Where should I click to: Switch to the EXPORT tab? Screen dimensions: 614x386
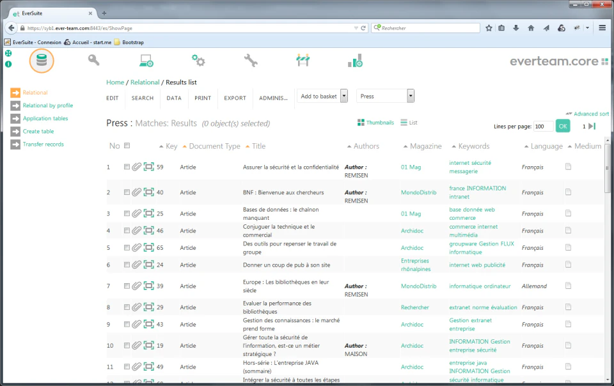click(235, 98)
